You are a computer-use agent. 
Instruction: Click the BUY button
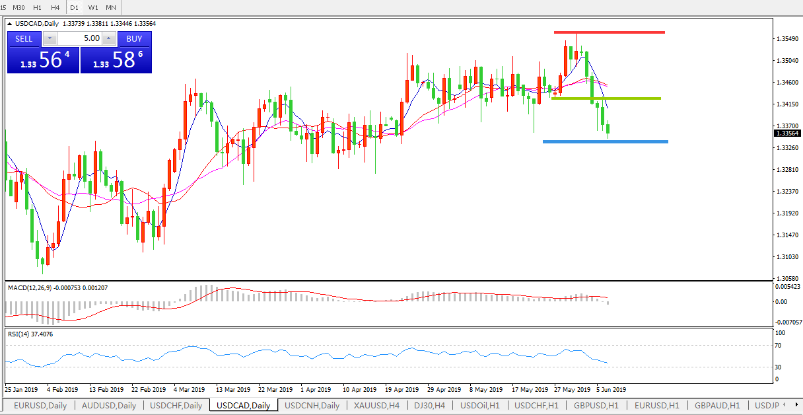134,39
